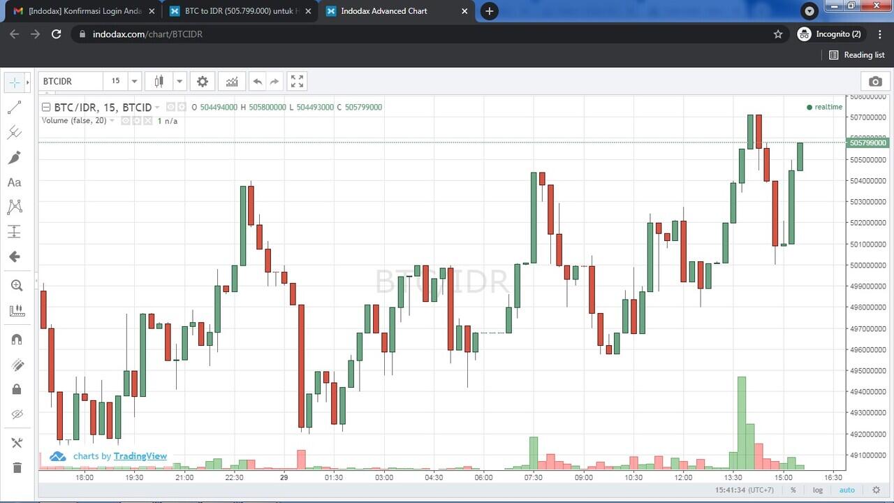
Task: Toggle auto scale mode
Action: [x=847, y=490]
